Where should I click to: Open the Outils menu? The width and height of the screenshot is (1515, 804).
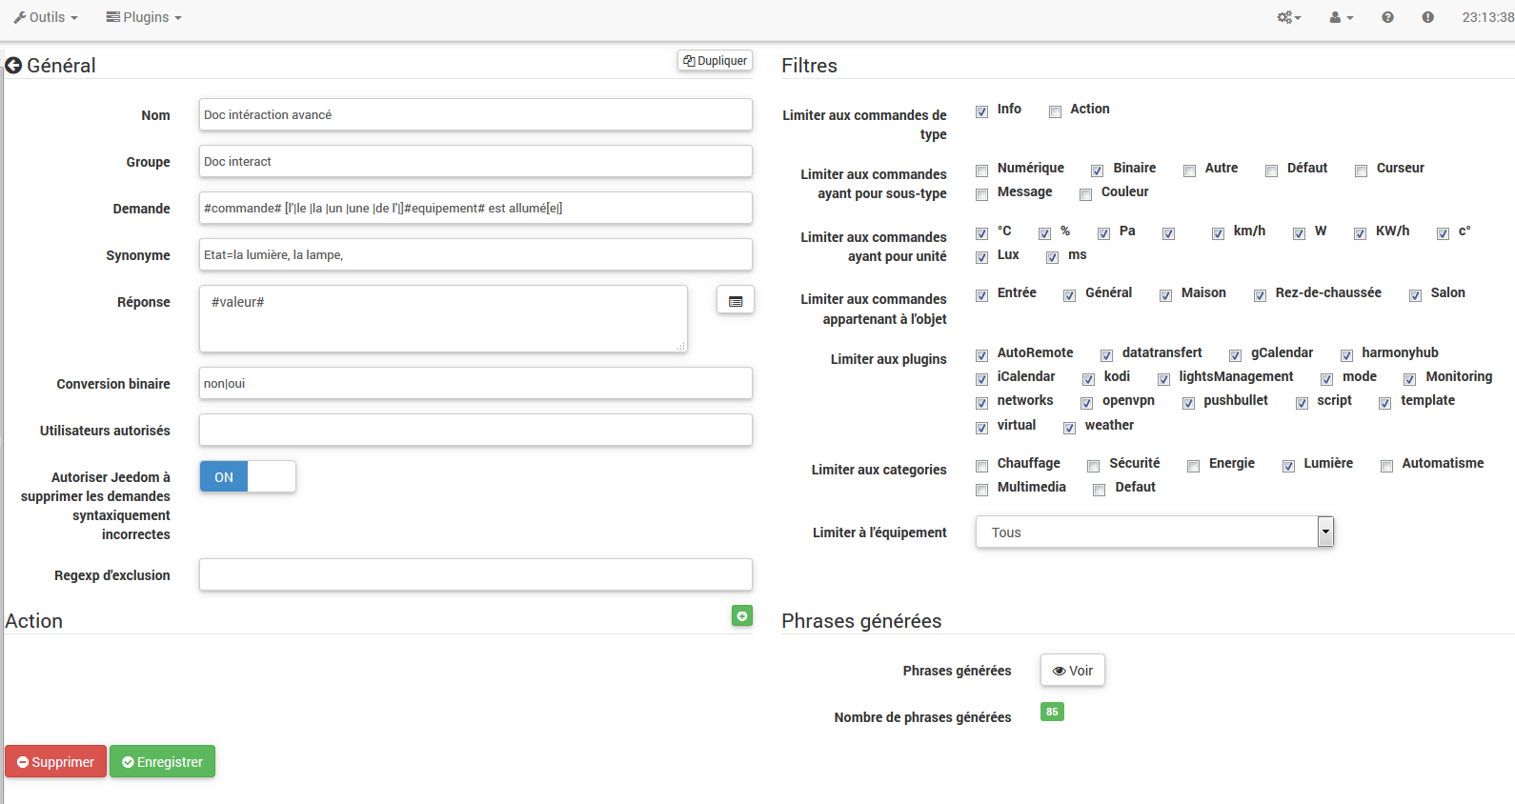[46, 17]
